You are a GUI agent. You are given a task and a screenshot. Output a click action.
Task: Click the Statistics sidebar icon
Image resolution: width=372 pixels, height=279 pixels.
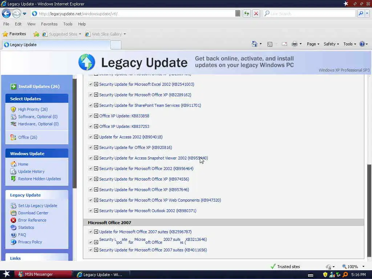point(13,227)
